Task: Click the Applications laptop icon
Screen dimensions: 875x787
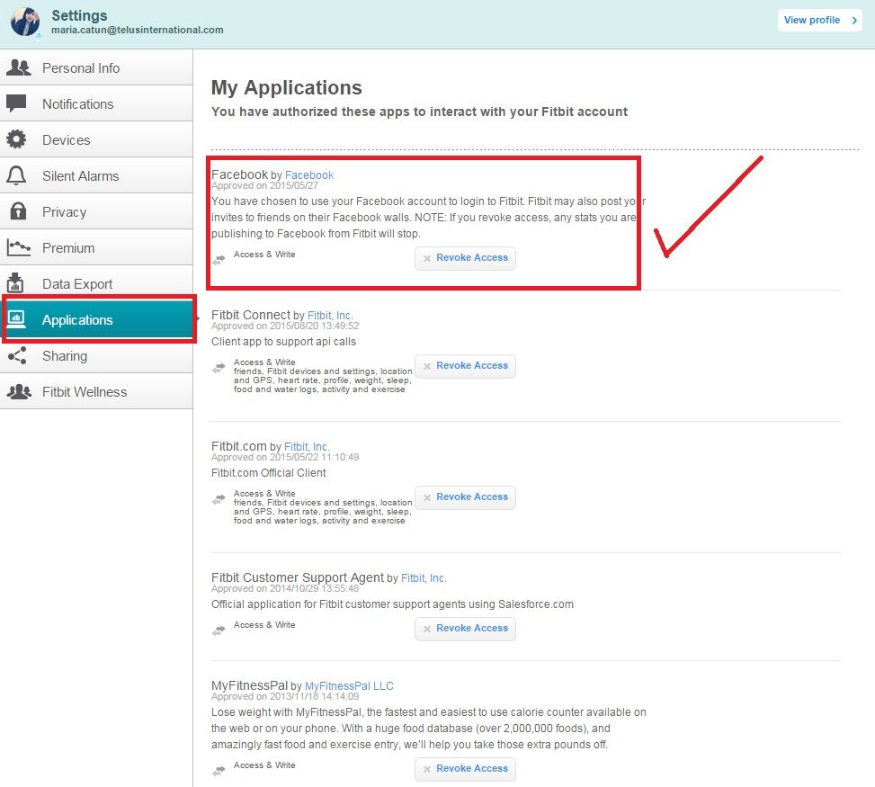Action: click(x=16, y=319)
